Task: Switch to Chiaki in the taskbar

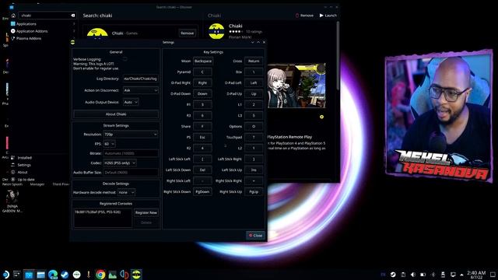Action: [136, 275]
